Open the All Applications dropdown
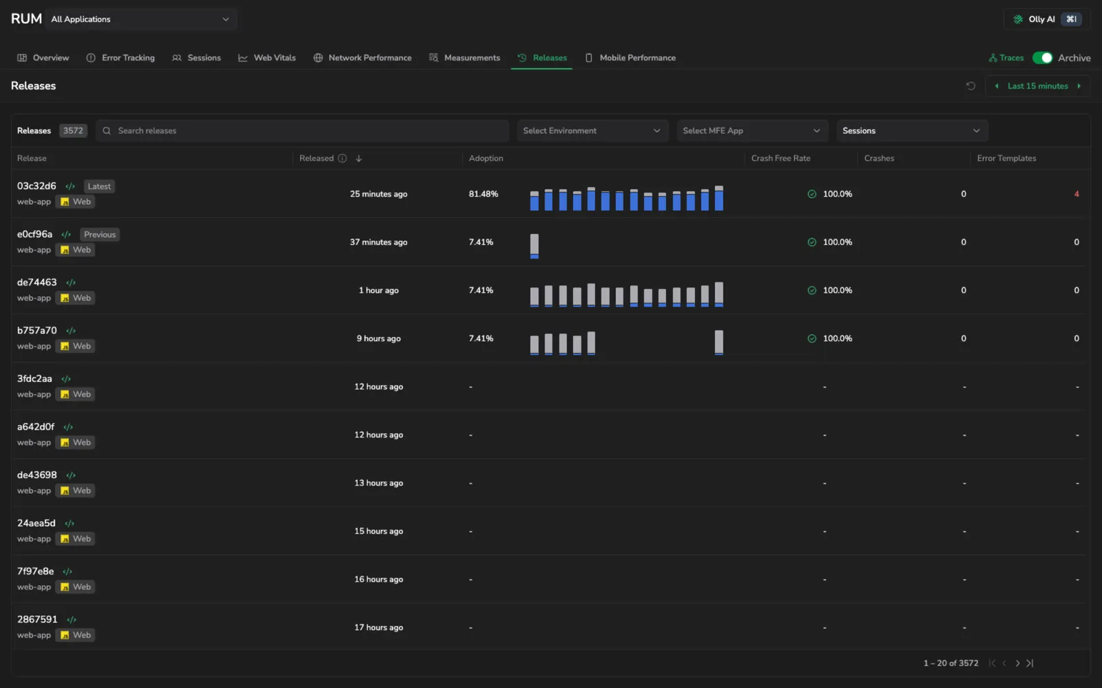The width and height of the screenshot is (1102, 688). tap(141, 19)
